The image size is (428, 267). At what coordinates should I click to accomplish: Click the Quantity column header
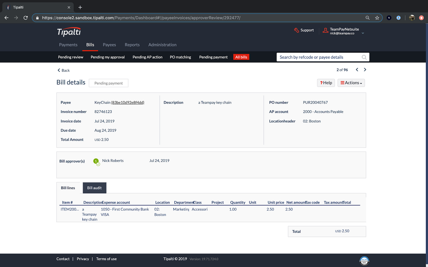click(238, 203)
